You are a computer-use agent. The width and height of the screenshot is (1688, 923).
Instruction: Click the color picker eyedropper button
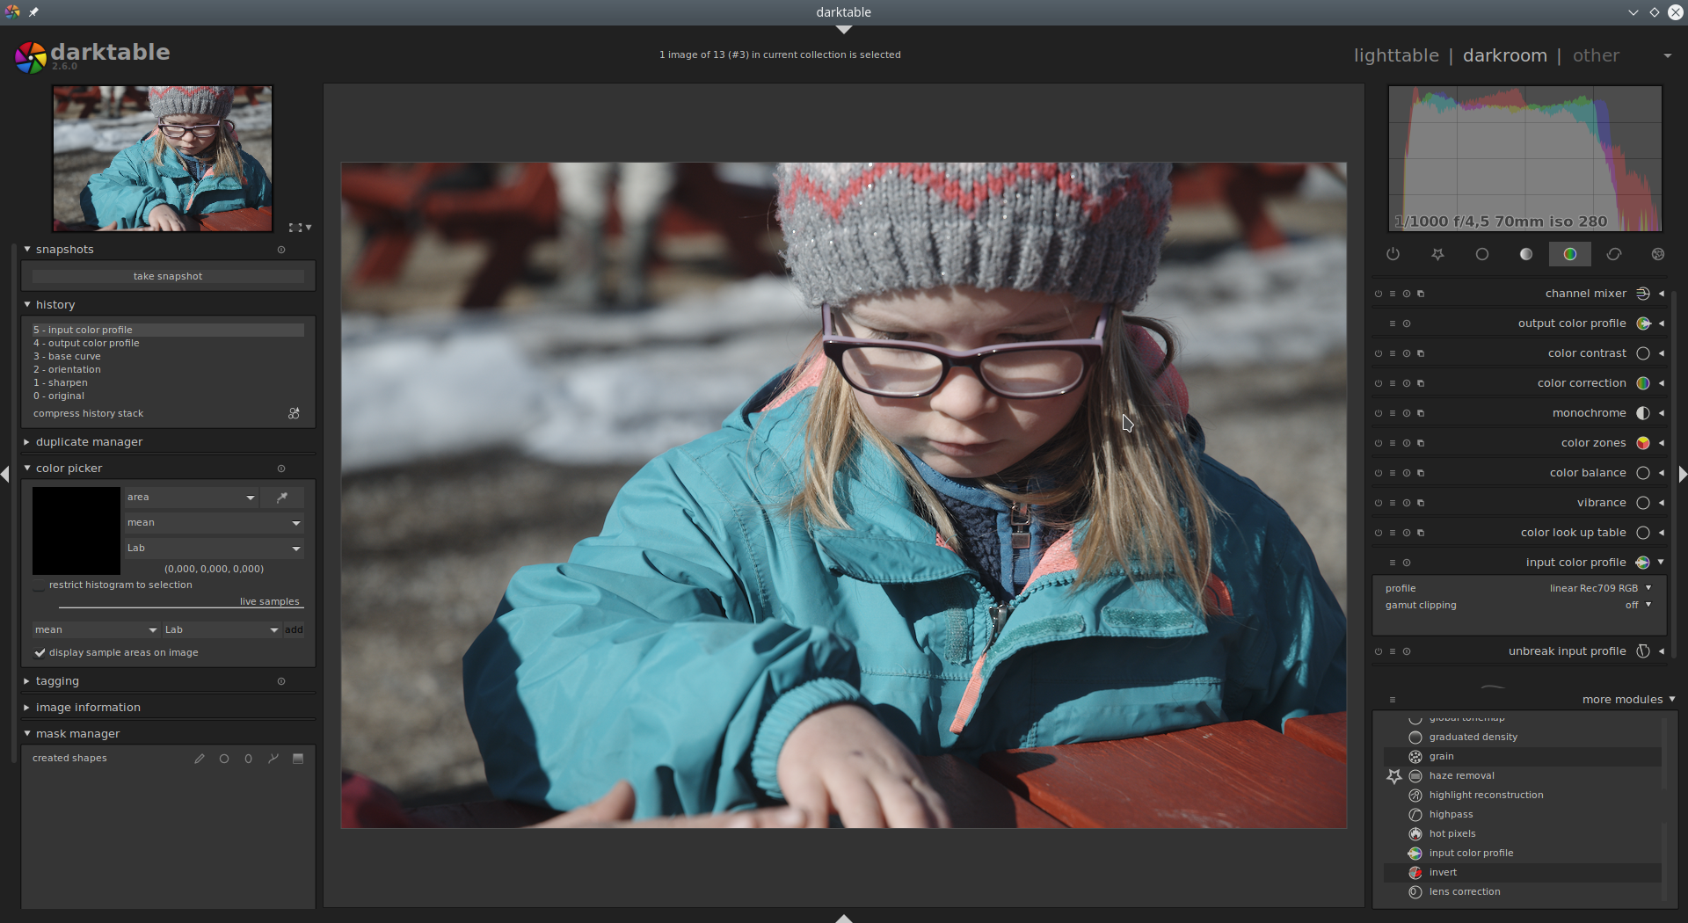pyautogui.click(x=282, y=498)
